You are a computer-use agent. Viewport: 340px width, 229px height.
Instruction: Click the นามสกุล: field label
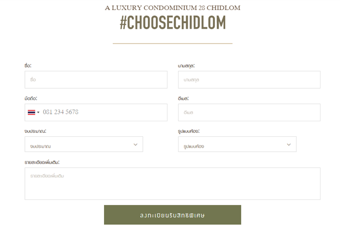[x=186, y=66]
